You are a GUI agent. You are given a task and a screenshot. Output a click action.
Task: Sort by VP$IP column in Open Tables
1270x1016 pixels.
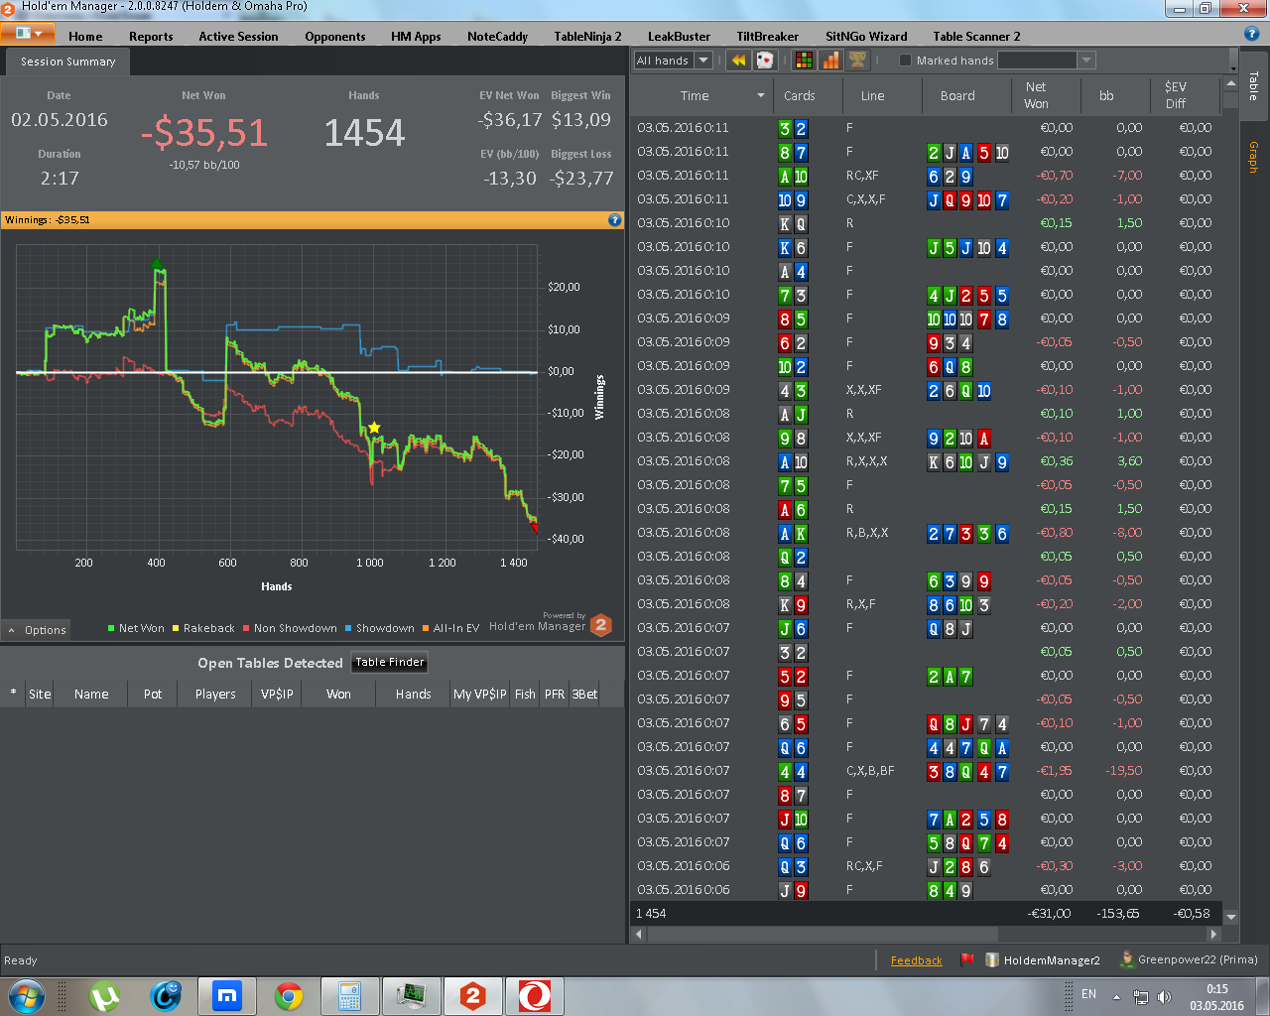(277, 694)
